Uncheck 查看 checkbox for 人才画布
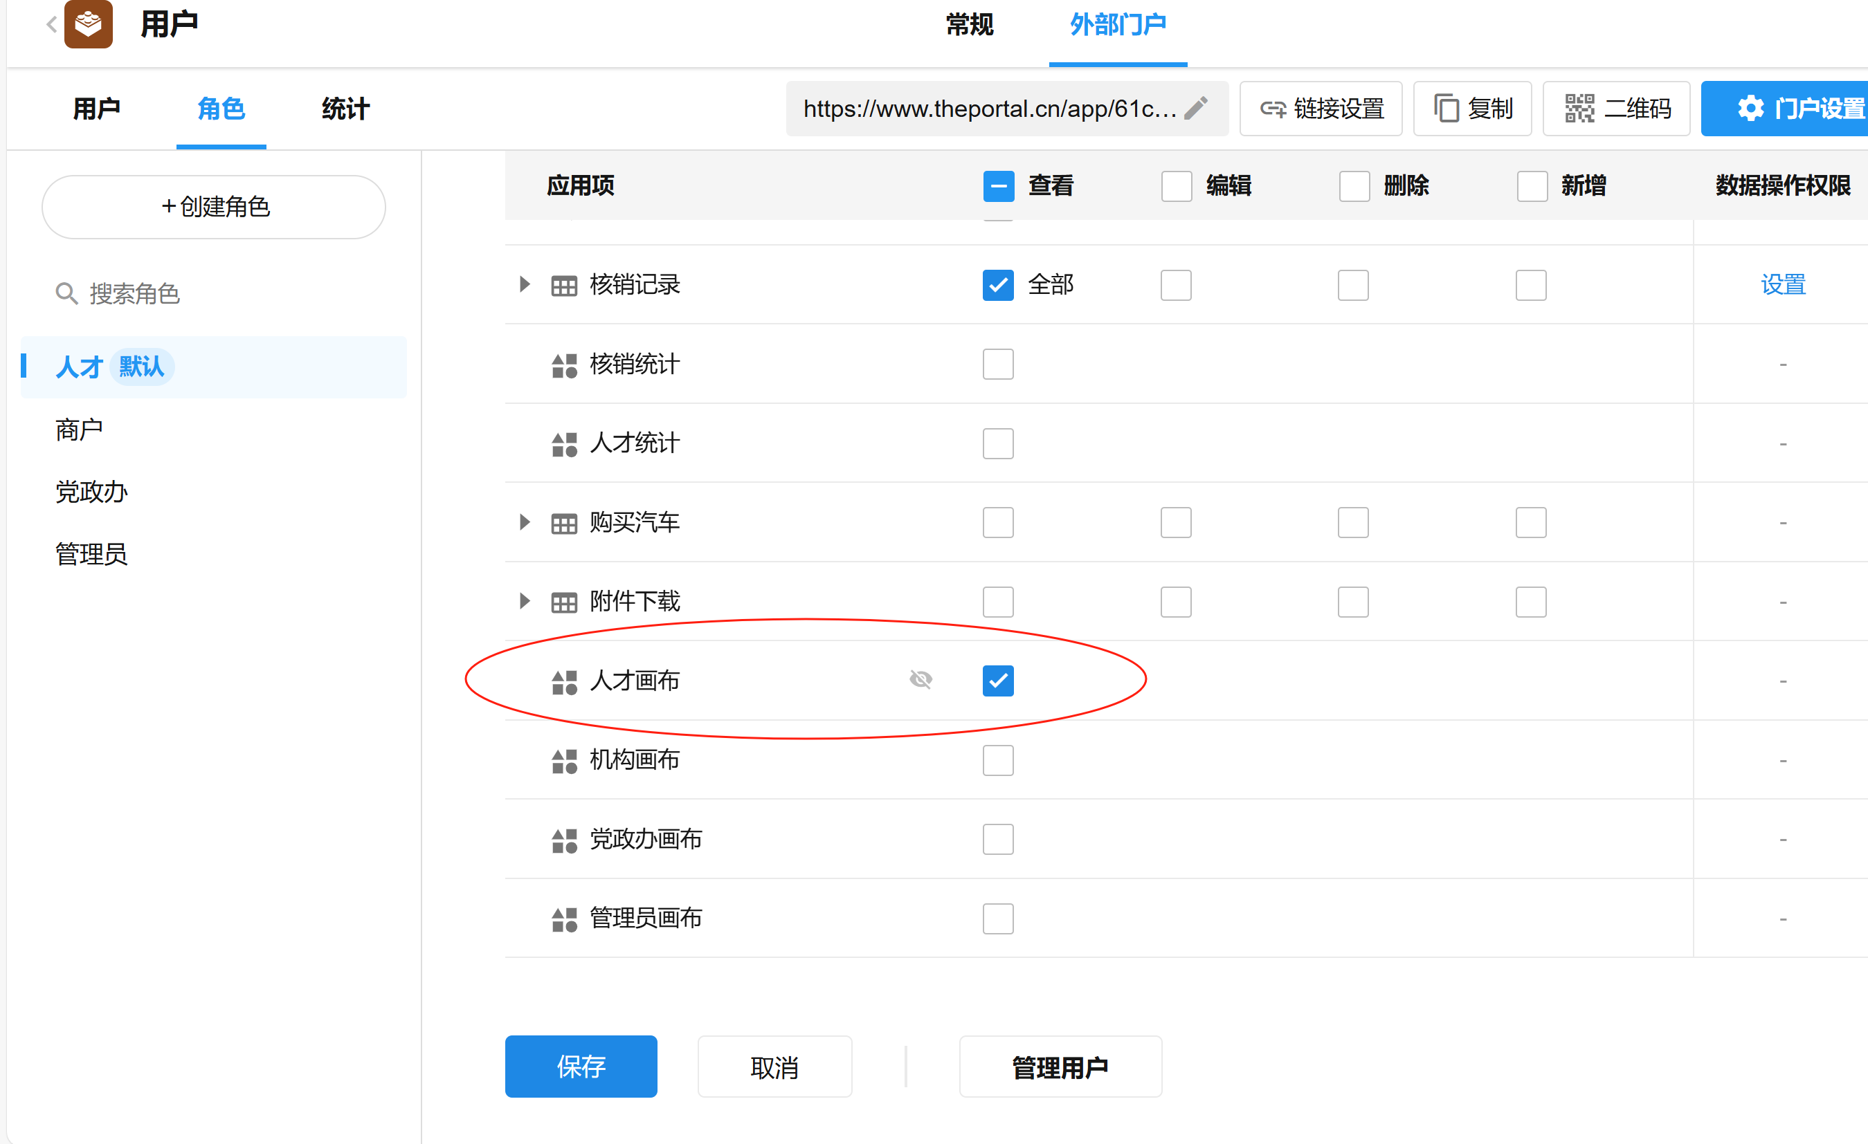The height and width of the screenshot is (1144, 1868). [998, 681]
